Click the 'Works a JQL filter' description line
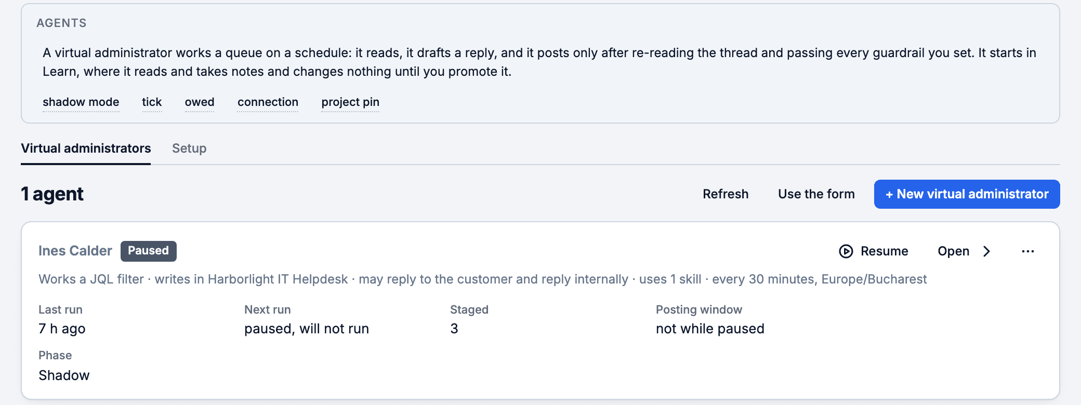Image resolution: width=1081 pixels, height=405 pixels. pos(482,279)
